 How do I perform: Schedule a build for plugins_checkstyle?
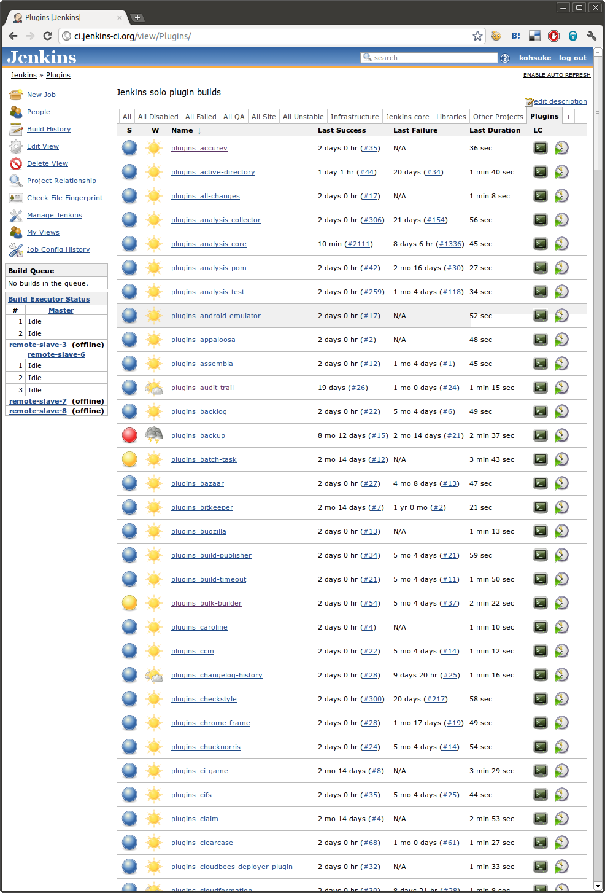(561, 699)
